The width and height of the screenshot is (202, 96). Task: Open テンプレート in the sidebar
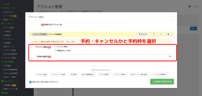click(x=9, y=39)
